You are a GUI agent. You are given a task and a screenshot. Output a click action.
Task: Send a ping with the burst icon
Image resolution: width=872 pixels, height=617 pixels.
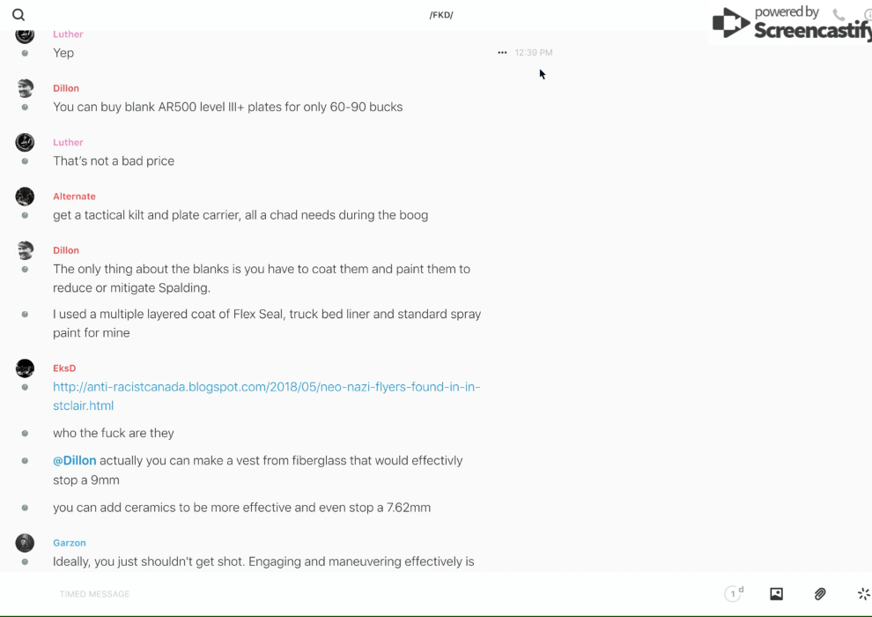coord(863,594)
